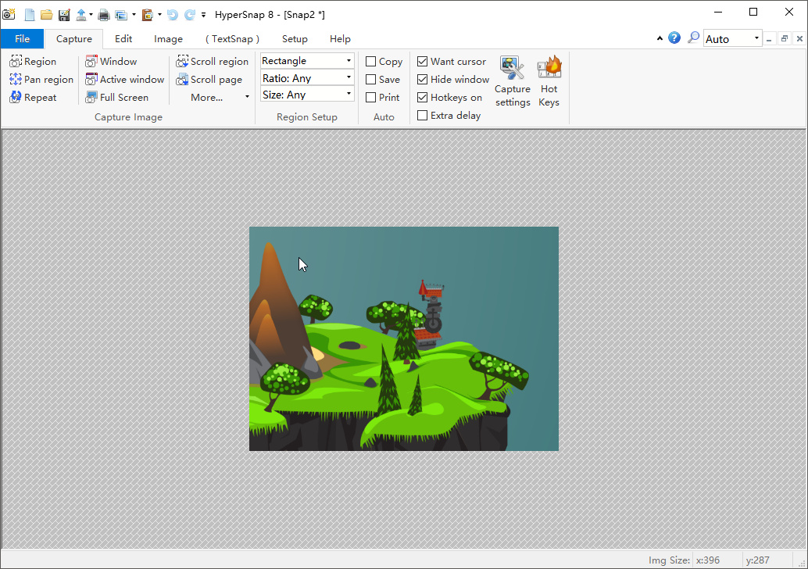Expand the More... capture options
Screen dimensions: 808x569
pos(220,98)
